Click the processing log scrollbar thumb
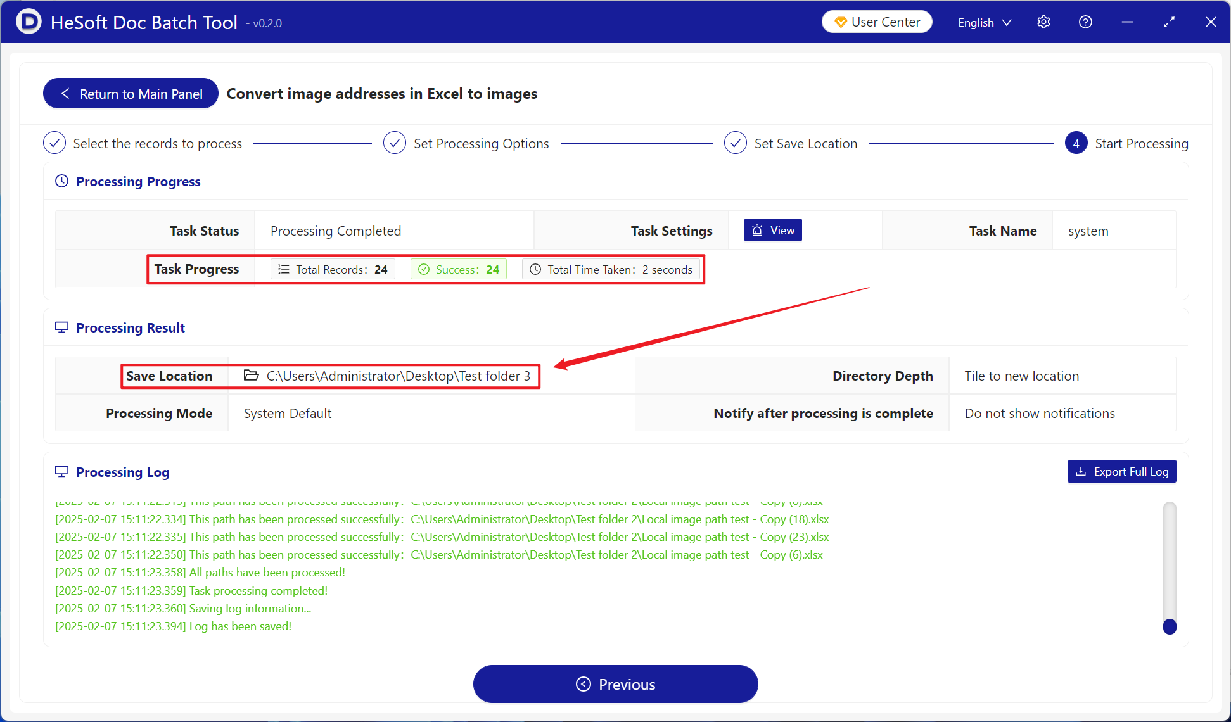Screen dimensions: 1231x722 point(1170,626)
